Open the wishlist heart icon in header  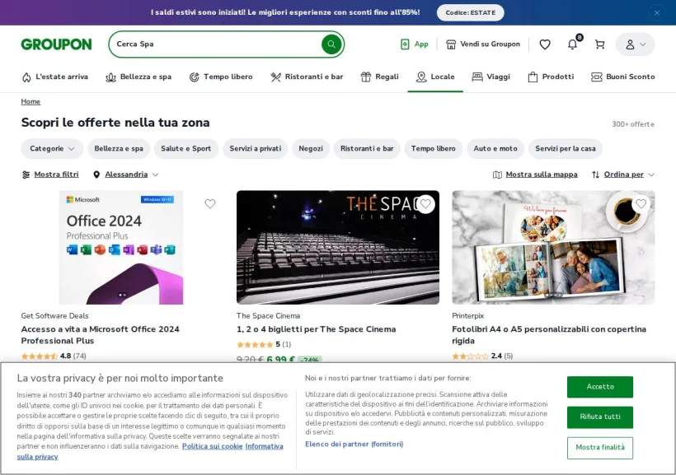[545, 44]
